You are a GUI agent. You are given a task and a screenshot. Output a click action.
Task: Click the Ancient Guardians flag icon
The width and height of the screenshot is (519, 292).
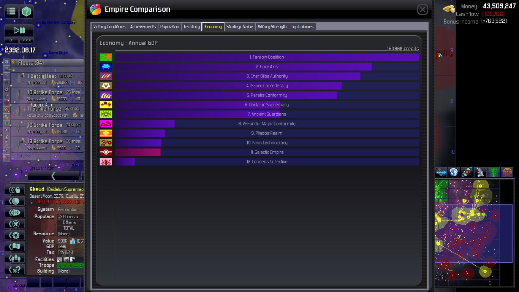[x=106, y=114]
